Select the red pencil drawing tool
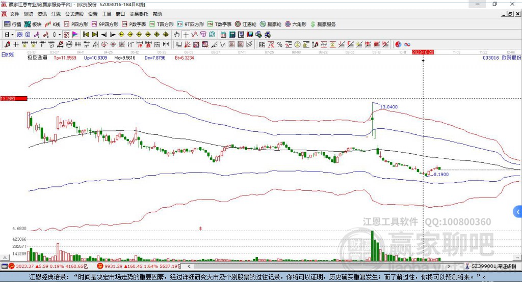 click(7, 45)
